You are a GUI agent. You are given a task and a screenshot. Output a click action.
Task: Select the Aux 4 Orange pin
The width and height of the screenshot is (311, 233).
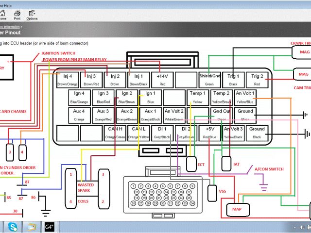tap(79, 115)
